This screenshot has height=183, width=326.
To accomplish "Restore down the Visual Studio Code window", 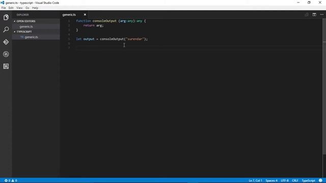I will 309,3.
